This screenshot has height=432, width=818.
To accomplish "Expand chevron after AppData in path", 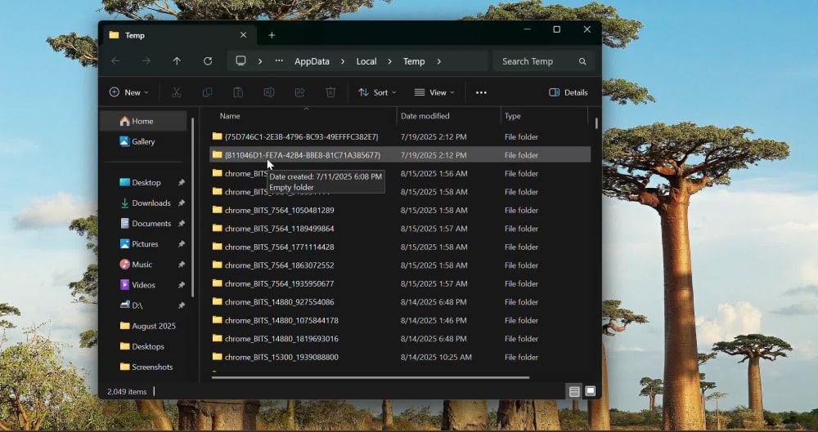I will [x=342, y=61].
